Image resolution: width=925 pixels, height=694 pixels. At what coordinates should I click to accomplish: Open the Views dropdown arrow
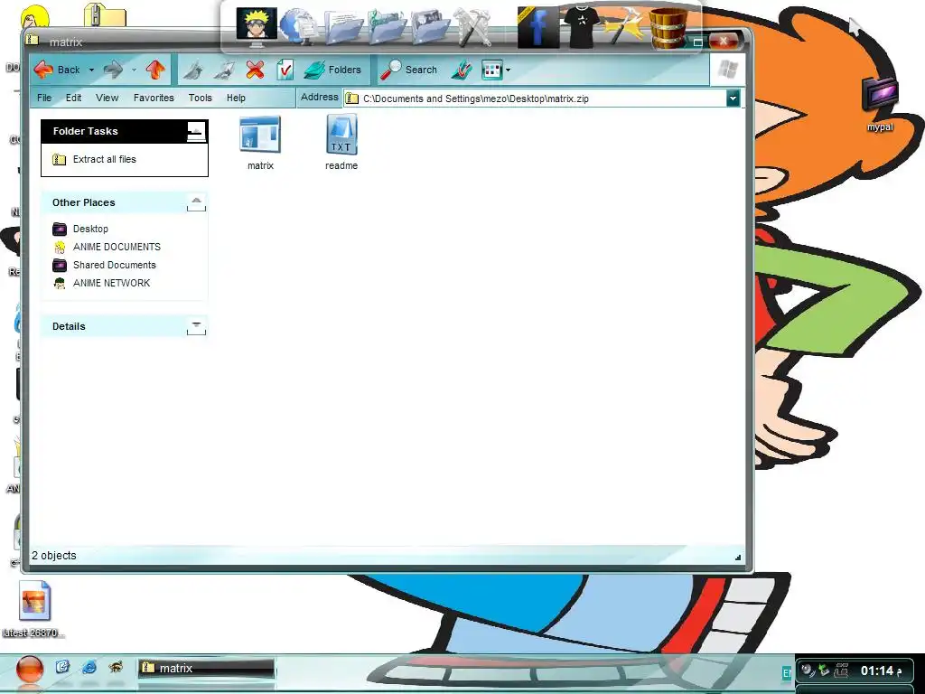(x=508, y=70)
